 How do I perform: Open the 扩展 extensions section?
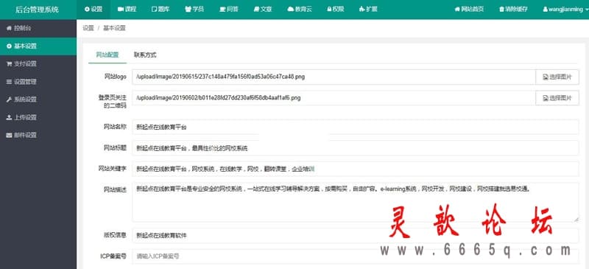pos(368,9)
